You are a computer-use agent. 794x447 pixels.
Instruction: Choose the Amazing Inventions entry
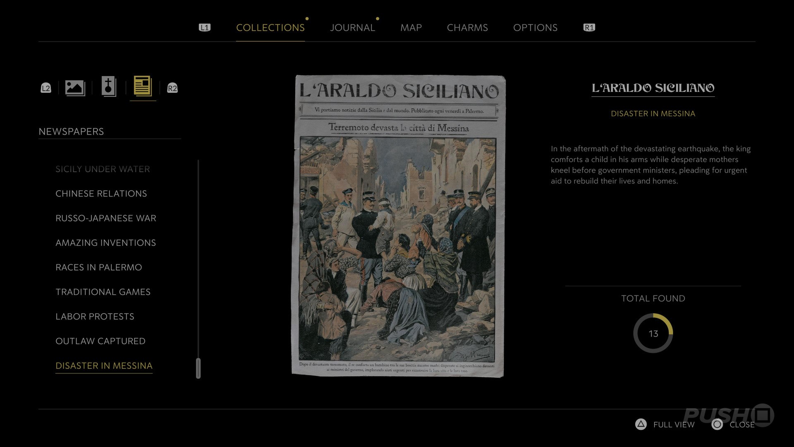[106, 243]
